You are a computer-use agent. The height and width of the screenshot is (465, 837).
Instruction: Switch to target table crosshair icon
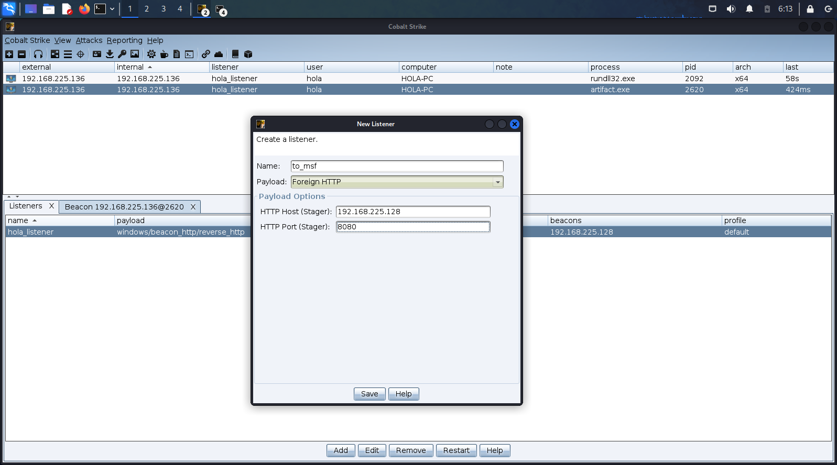click(x=80, y=54)
